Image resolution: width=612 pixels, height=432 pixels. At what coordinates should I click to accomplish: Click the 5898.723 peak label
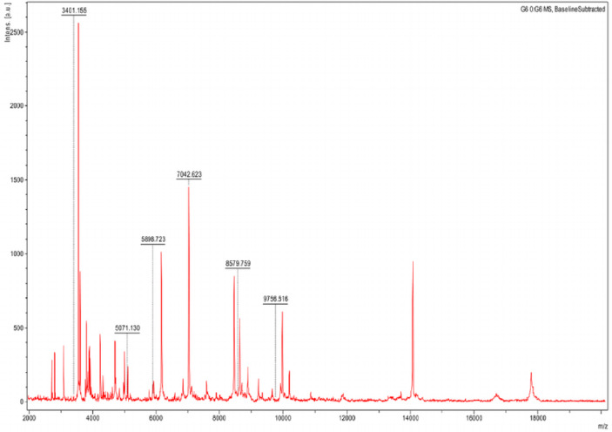coord(153,239)
